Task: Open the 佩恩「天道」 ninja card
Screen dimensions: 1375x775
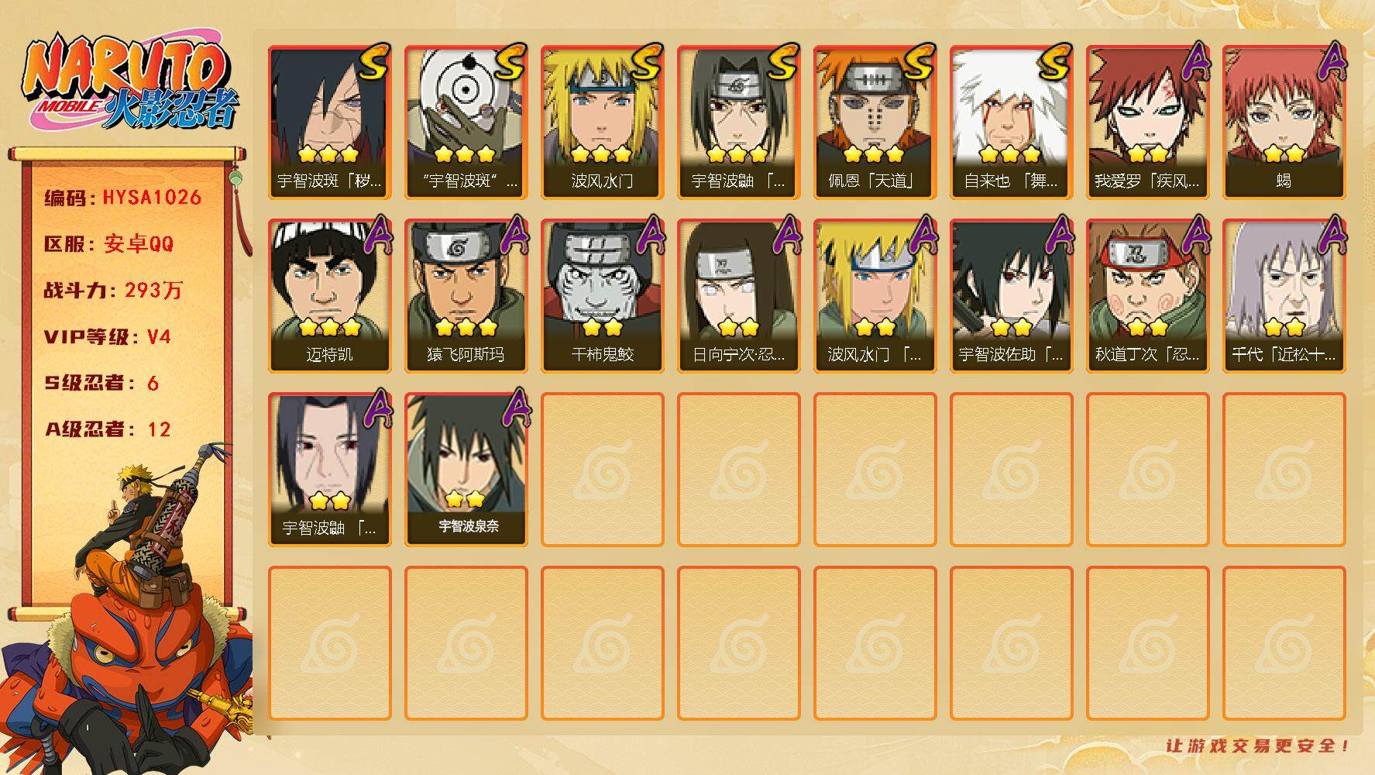Action: tap(875, 122)
